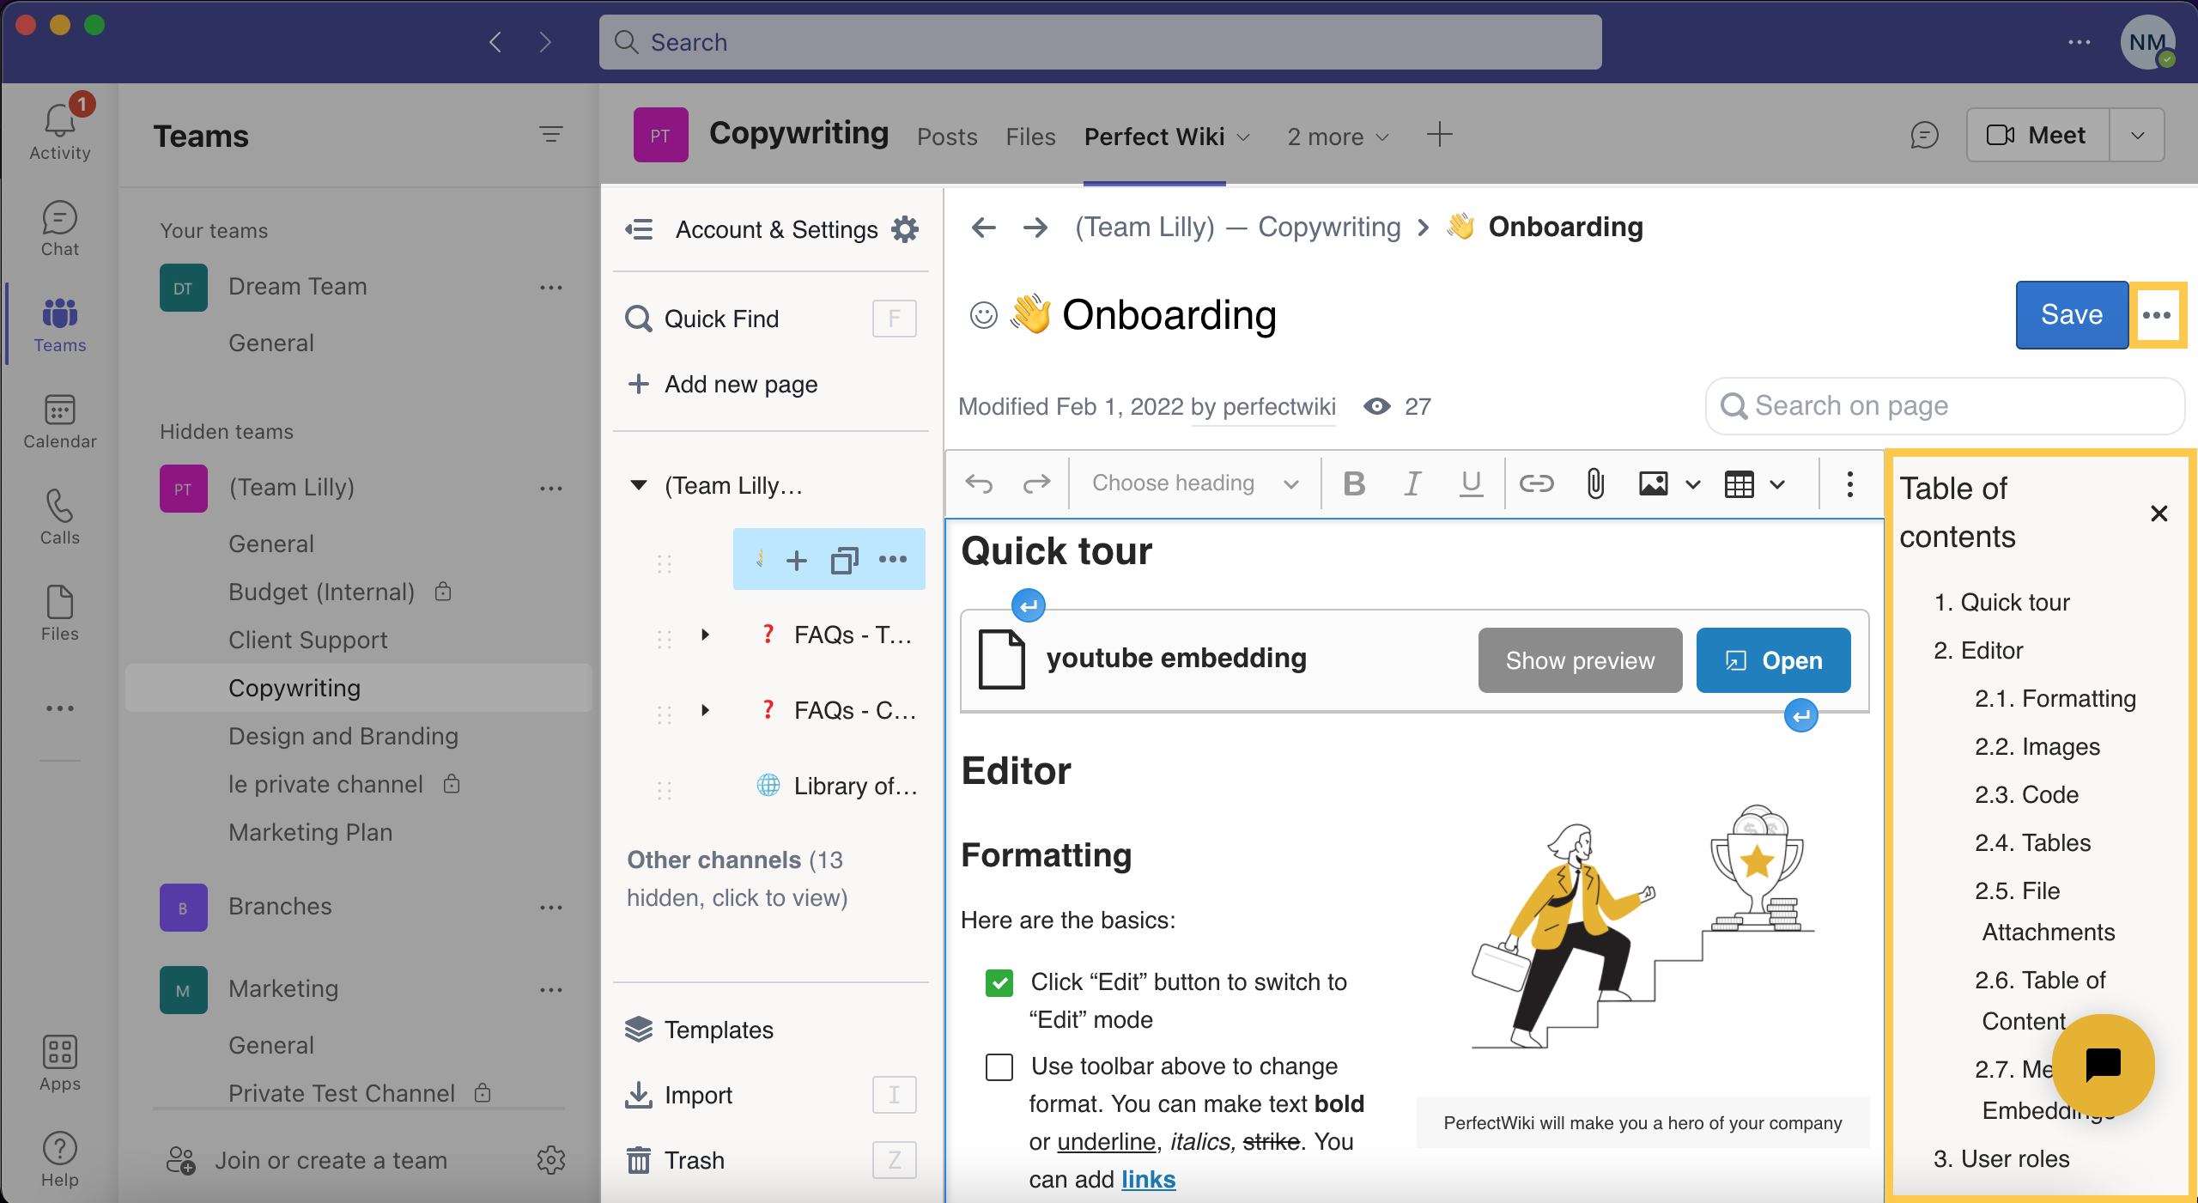The height and width of the screenshot is (1203, 2198).
Task: Open Dream Team more options
Action: click(x=551, y=288)
